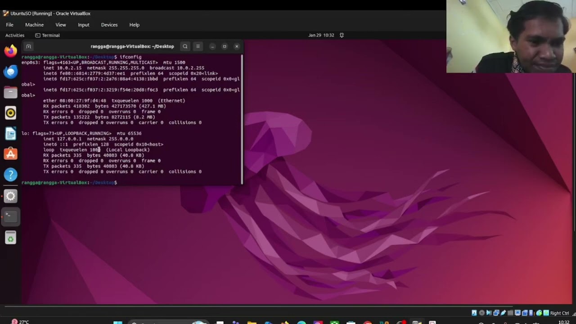Click the "inet 127.0.0.1" loopback address text
Image resolution: width=576 pixels, height=324 pixels.
pyautogui.click(x=63, y=139)
